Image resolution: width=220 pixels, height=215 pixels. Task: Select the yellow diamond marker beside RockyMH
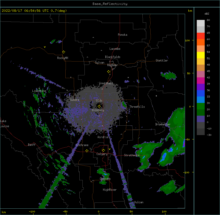tap(64, 52)
